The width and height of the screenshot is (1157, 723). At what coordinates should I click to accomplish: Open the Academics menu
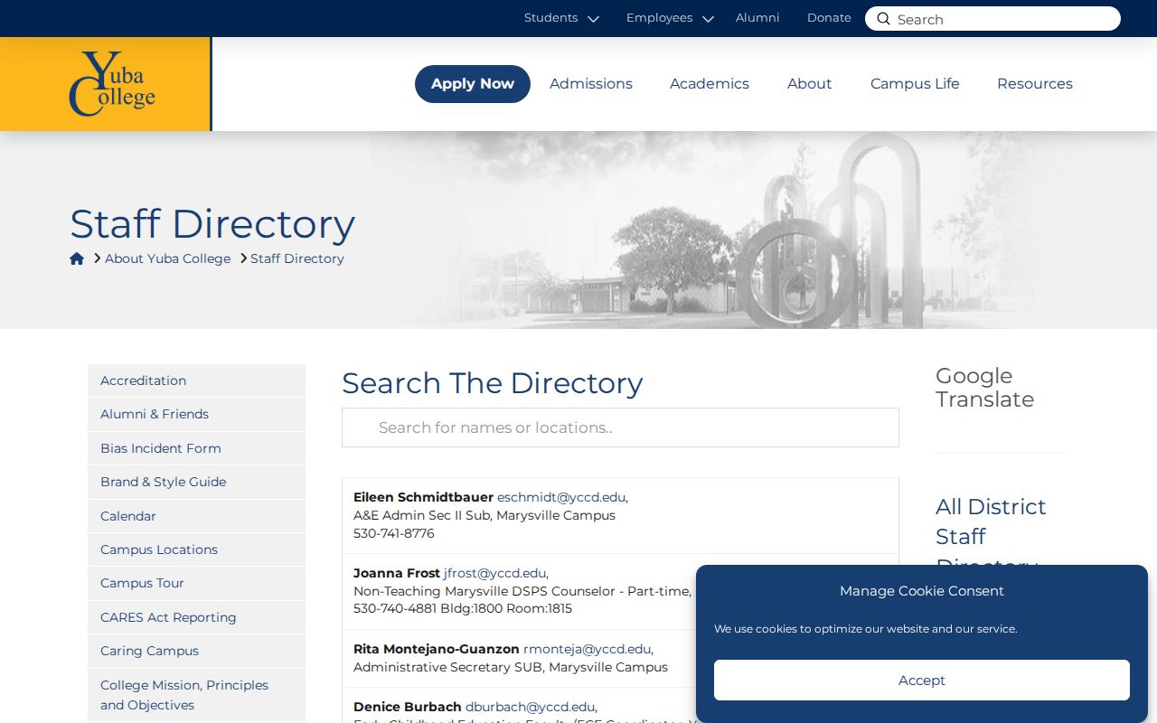(x=710, y=84)
